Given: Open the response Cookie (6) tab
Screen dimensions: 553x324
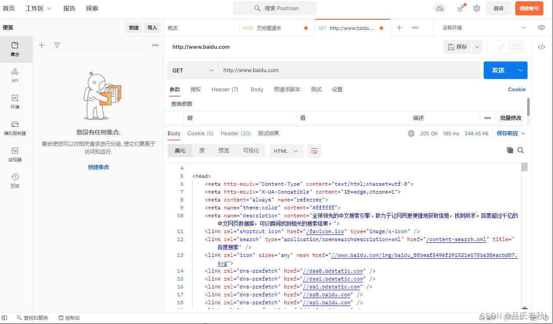Looking at the screenshot, I should [200, 133].
